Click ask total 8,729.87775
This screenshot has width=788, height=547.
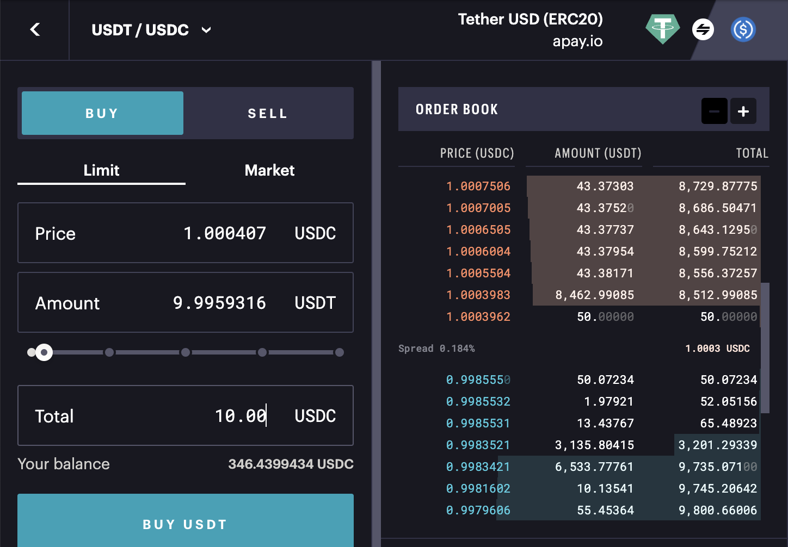pos(718,186)
